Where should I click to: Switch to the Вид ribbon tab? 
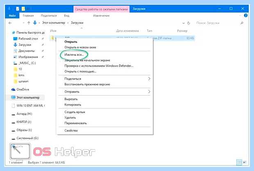67,16
